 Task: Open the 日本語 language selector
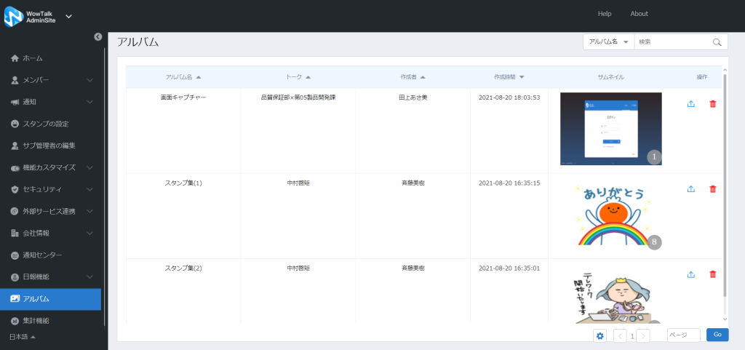click(23, 337)
